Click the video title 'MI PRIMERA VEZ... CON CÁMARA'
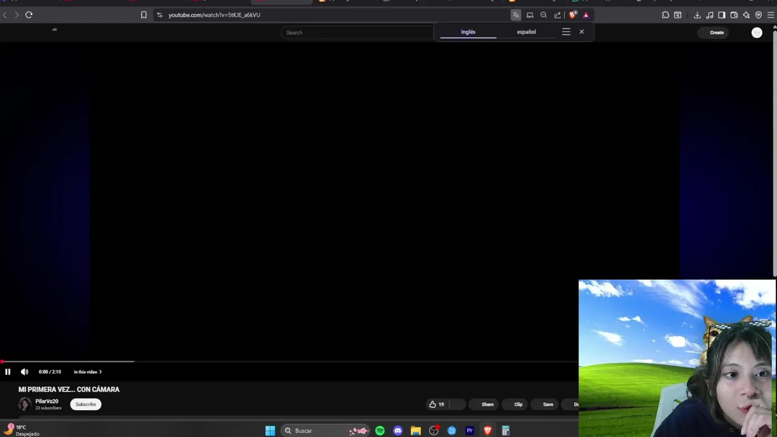Viewport: 777px width, 437px height. pyautogui.click(x=69, y=390)
